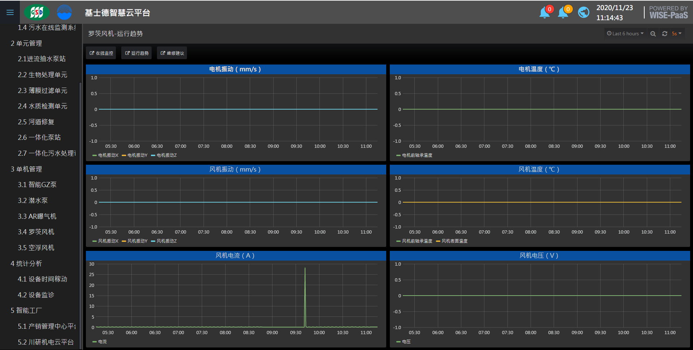Open the hamburger menu icon
Image resolution: width=693 pixels, height=350 pixels.
pyautogui.click(x=10, y=13)
